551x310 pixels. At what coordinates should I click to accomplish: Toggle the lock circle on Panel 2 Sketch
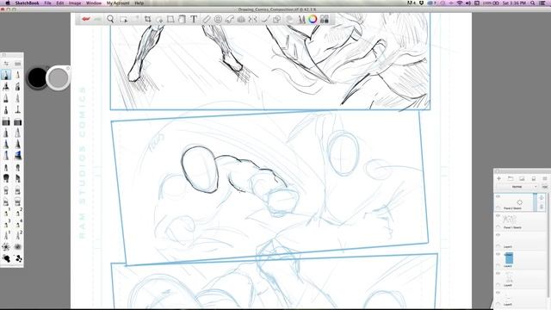[x=498, y=208]
